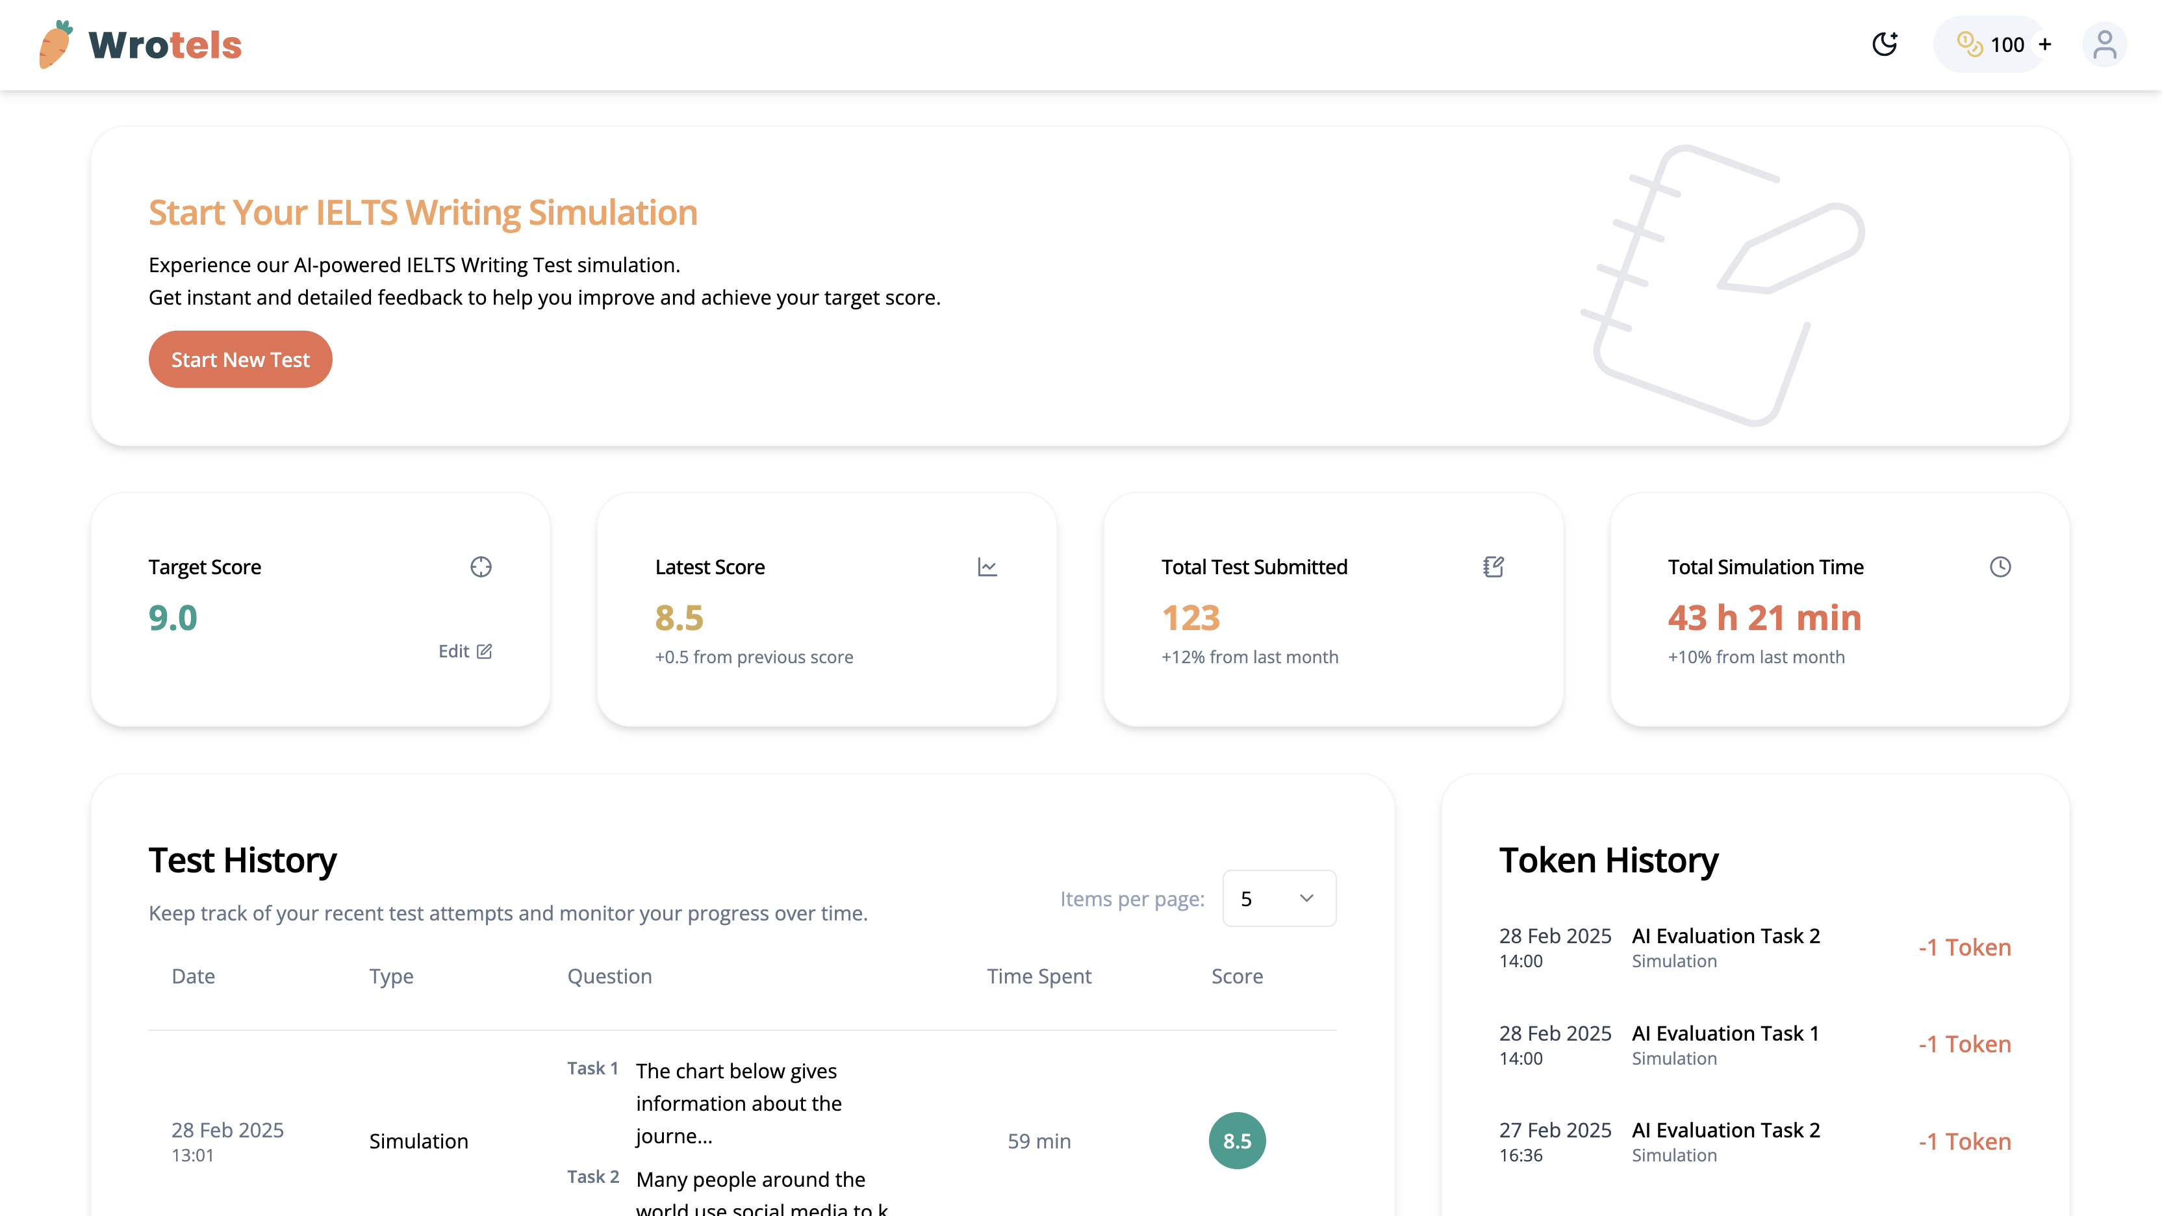Click the 8.5 score badge in Test History
This screenshot has height=1216, width=2162.
tap(1236, 1141)
